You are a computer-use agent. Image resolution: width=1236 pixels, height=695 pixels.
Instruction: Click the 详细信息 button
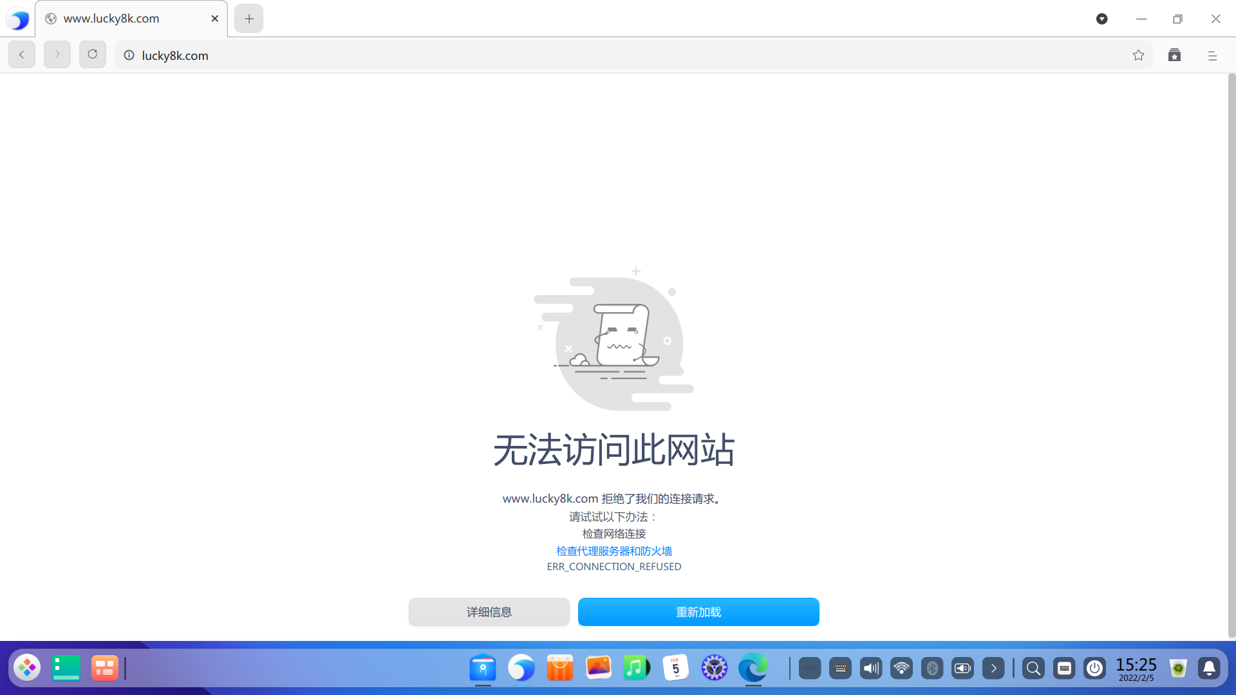pyautogui.click(x=489, y=612)
